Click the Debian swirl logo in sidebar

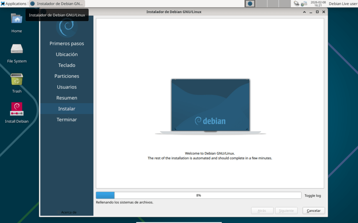[x=66, y=28]
